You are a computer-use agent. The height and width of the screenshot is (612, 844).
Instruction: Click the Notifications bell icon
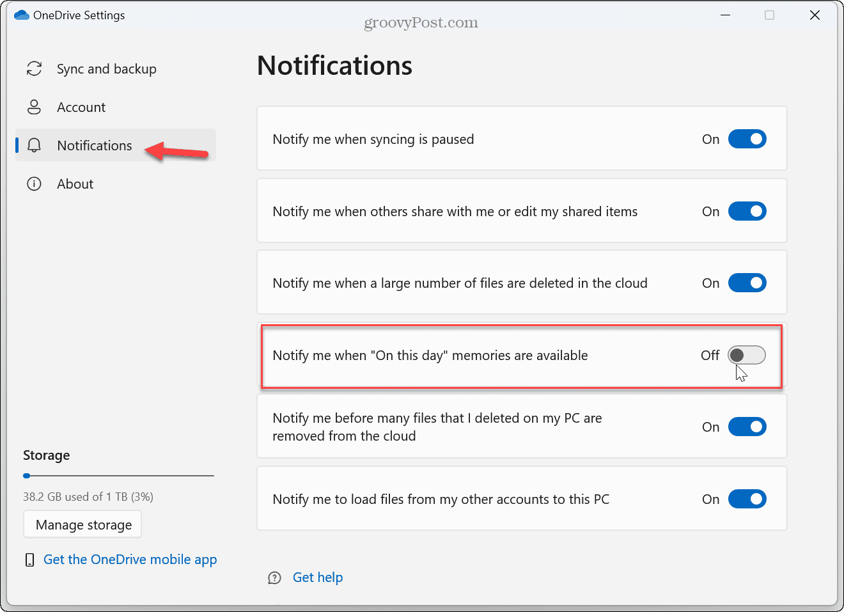(x=35, y=145)
